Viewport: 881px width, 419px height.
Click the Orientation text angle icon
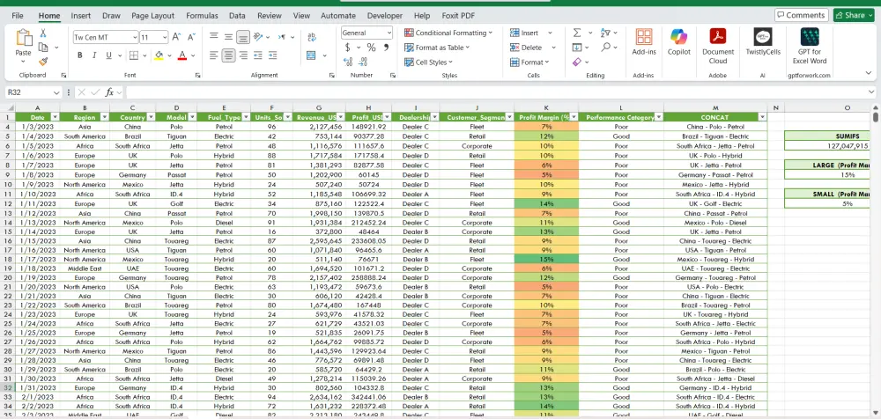point(258,37)
